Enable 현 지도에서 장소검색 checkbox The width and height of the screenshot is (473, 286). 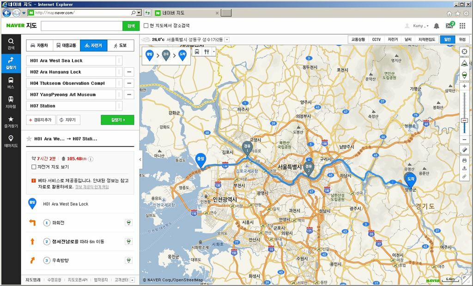[146, 26]
